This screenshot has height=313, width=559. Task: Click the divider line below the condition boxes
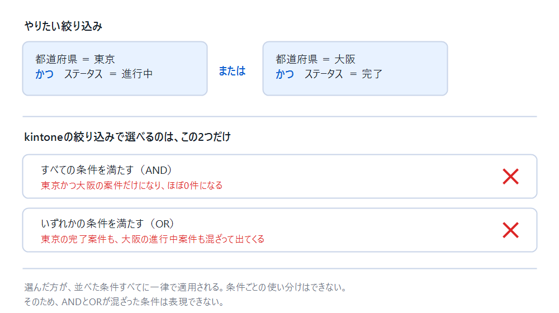(279, 117)
